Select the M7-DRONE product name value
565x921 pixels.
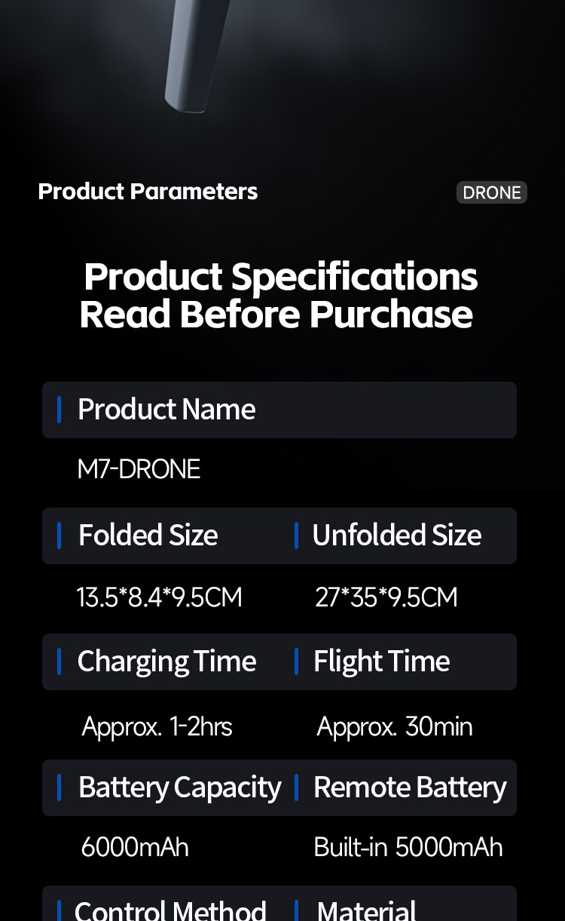click(139, 469)
